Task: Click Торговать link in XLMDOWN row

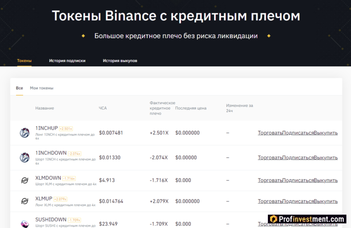Action: [x=270, y=180]
